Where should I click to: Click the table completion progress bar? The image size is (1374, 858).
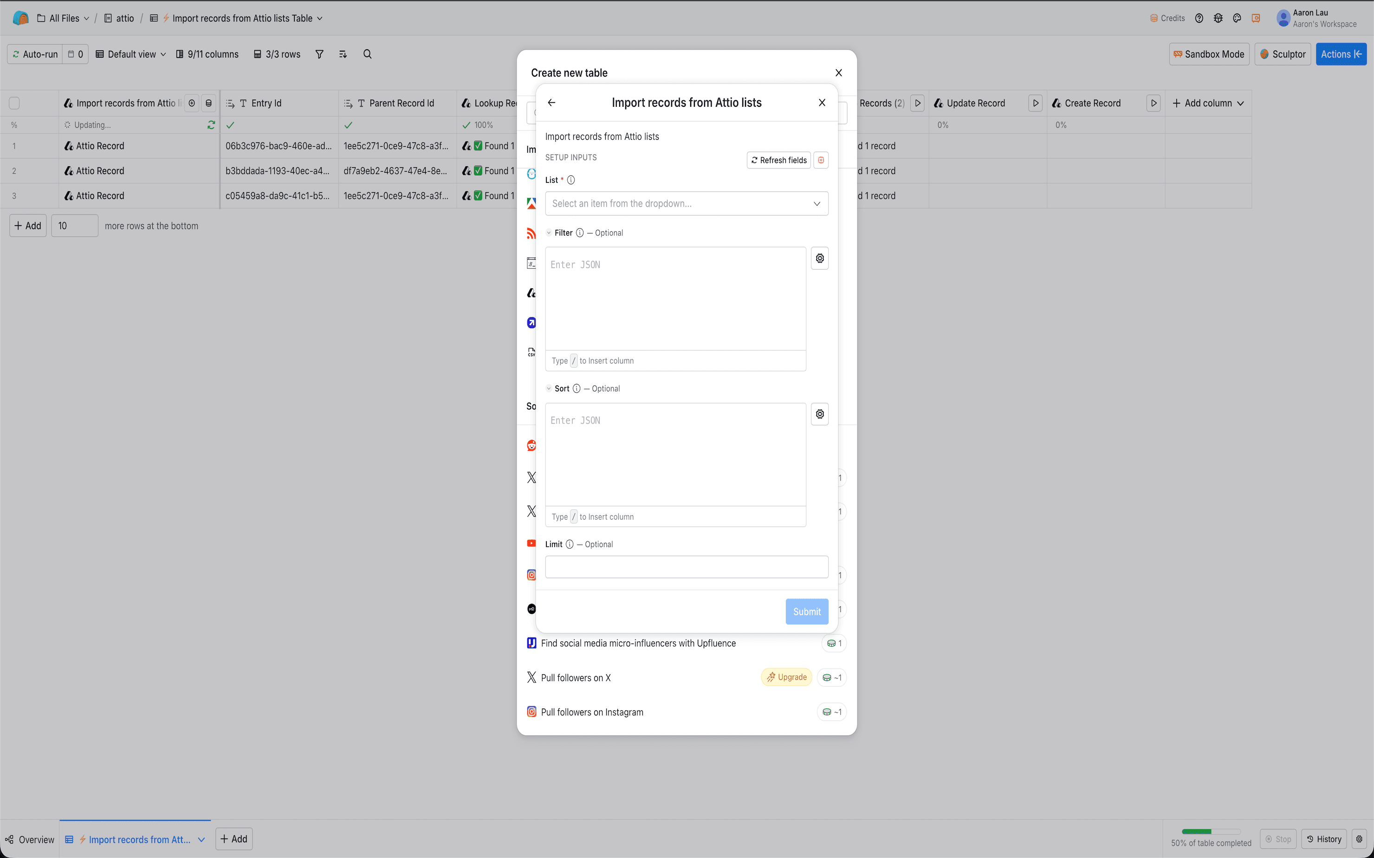[1210, 832]
